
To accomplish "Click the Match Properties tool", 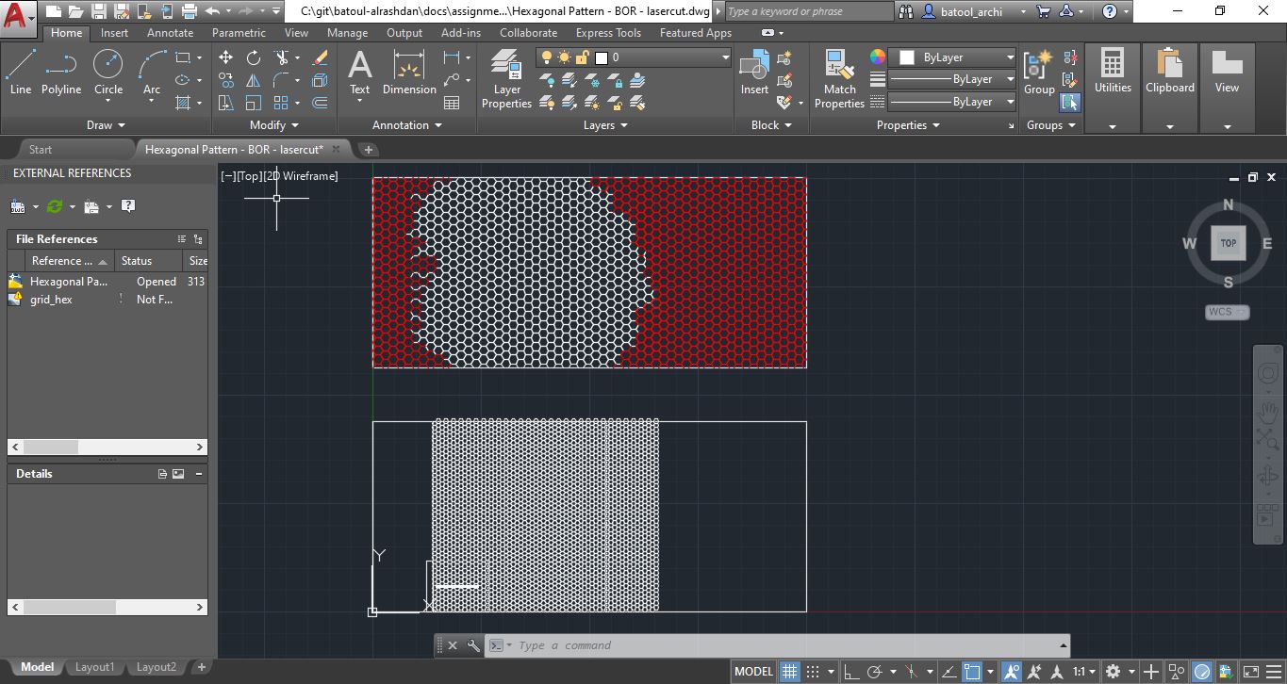I will (x=839, y=78).
